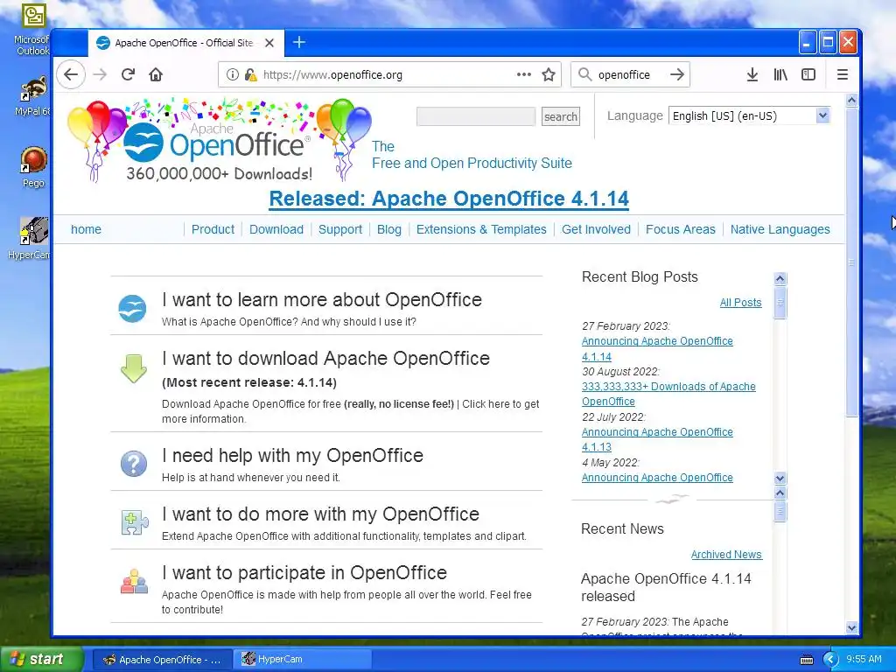Image resolution: width=896 pixels, height=672 pixels.
Task: Click the puzzle piece extensions icon
Action: 134,522
